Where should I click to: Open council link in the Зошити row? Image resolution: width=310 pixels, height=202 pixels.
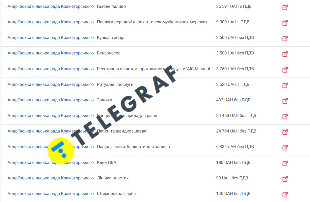51,100
